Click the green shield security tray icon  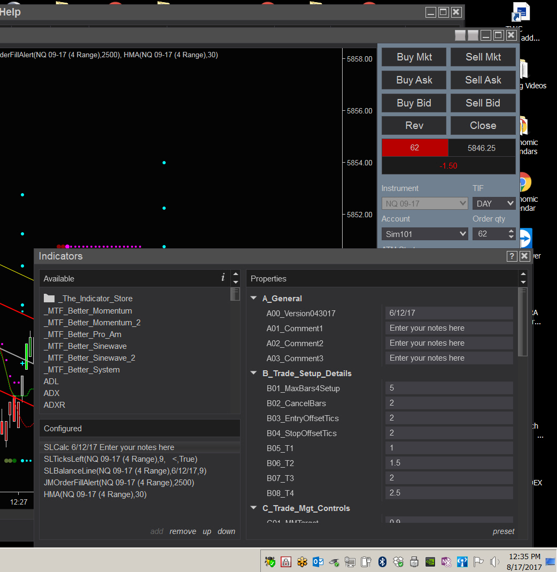[270, 562]
